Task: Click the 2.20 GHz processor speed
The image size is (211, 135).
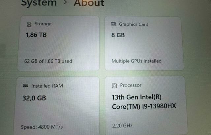Action: pyautogui.click(x=122, y=126)
